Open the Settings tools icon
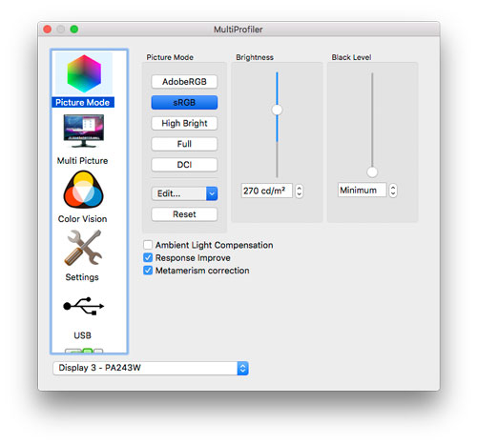This screenshot has width=477, height=444. point(83,248)
